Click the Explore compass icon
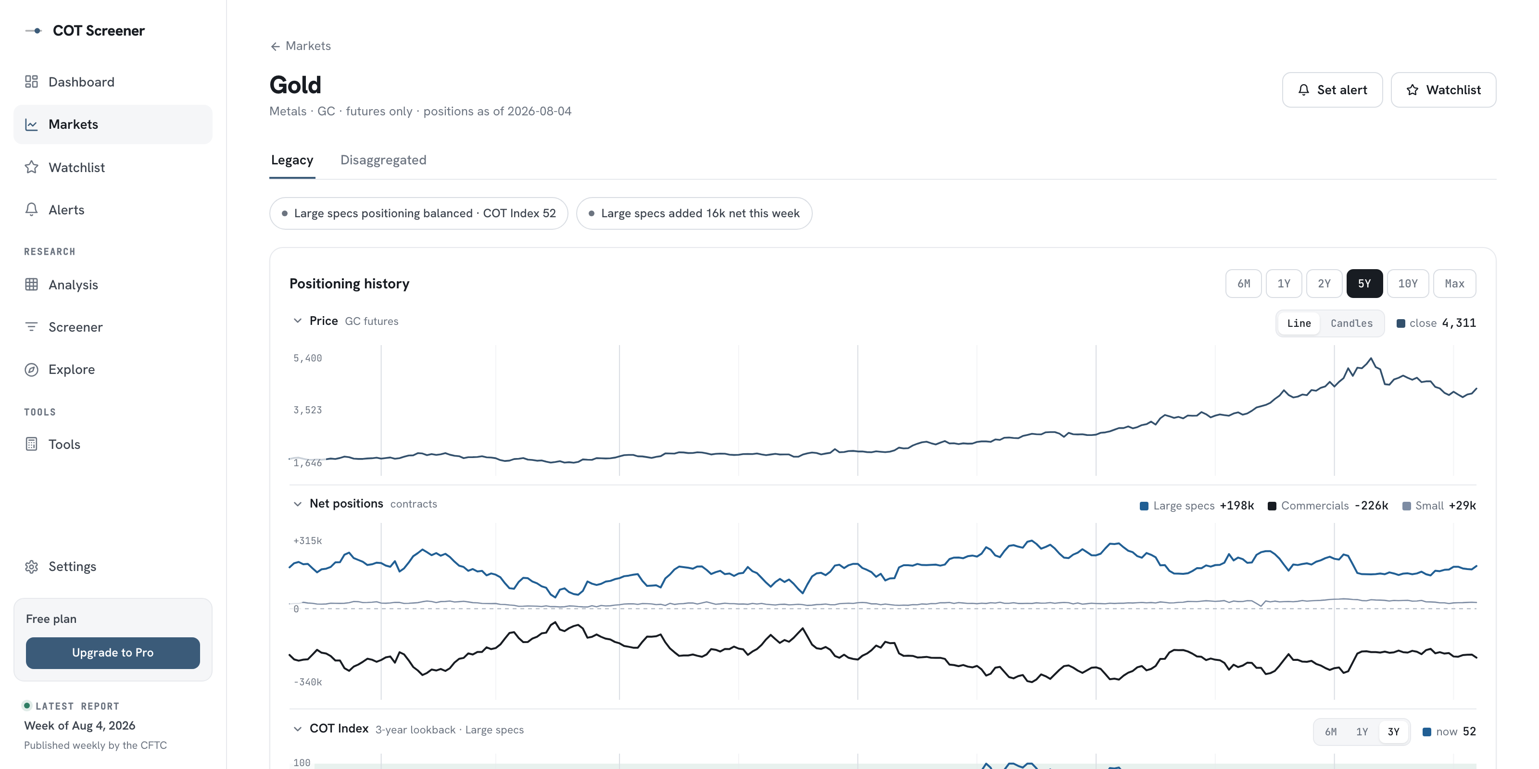The width and height of the screenshot is (1539, 769). [x=32, y=370]
